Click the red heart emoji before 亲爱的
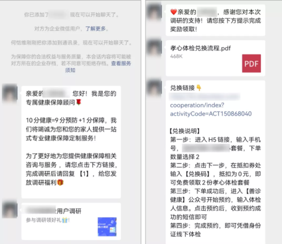The height and width of the screenshot is (244, 282). (x=174, y=12)
